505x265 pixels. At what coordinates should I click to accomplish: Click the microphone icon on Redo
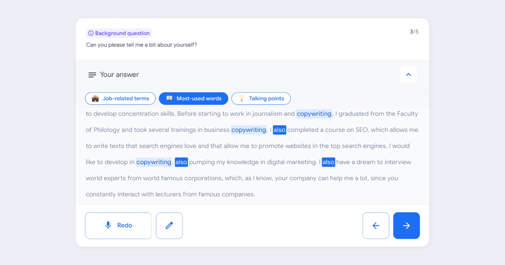click(x=108, y=225)
